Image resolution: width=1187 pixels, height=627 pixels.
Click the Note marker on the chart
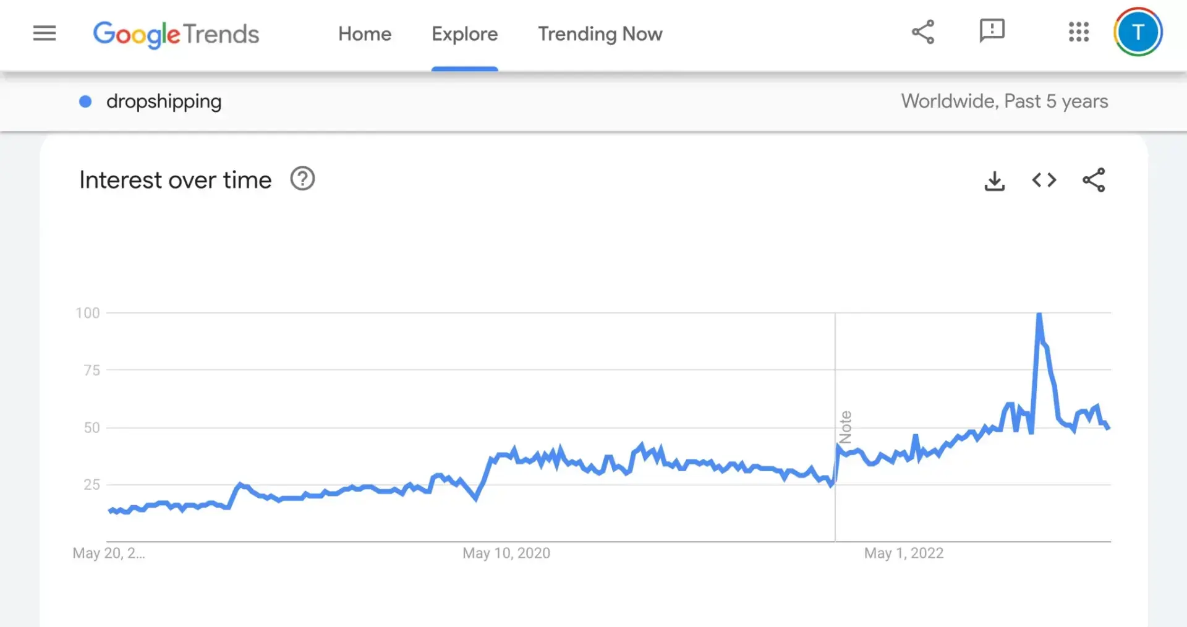click(845, 427)
